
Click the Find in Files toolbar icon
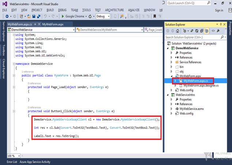[x=122, y=16]
